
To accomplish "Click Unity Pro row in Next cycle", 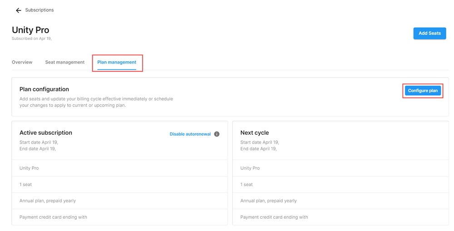I will coord(340,168).
